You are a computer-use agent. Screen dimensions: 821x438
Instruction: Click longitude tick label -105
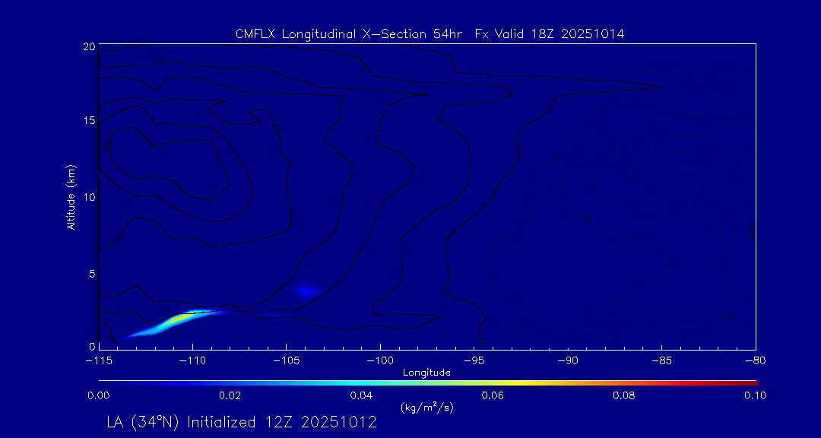coord(286,360)
